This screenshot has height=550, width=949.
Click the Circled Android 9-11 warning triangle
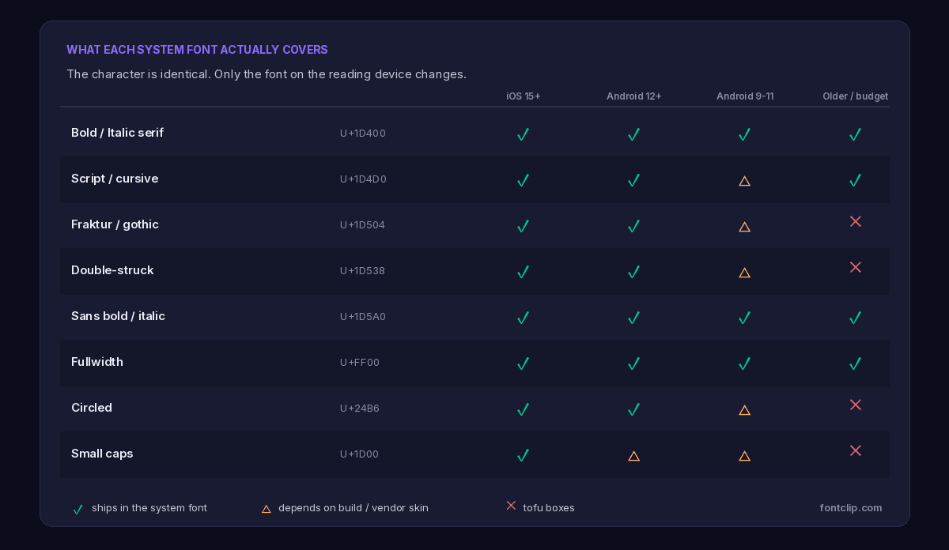tap(744, 410)
